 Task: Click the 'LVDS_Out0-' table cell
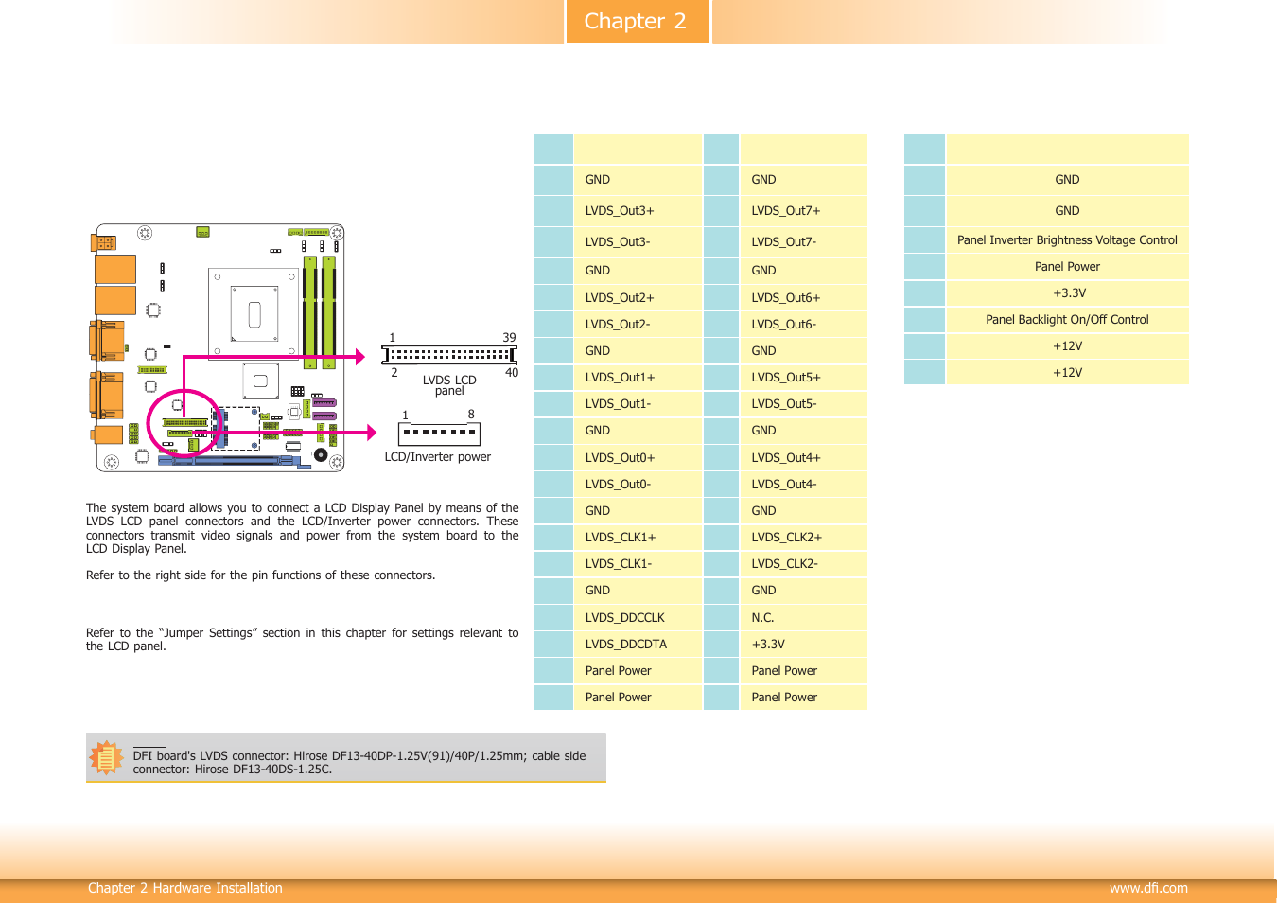click(x=638, y=485)
